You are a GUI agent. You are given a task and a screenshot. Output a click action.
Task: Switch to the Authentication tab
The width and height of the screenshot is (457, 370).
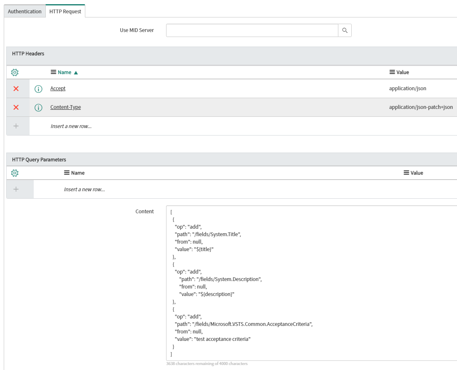[24, 11]
